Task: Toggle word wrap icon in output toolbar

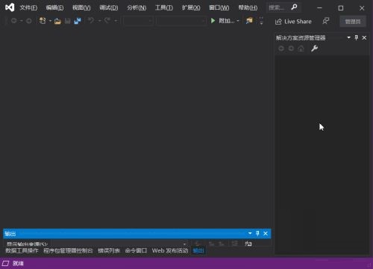Action: click(x=248, y=244)
